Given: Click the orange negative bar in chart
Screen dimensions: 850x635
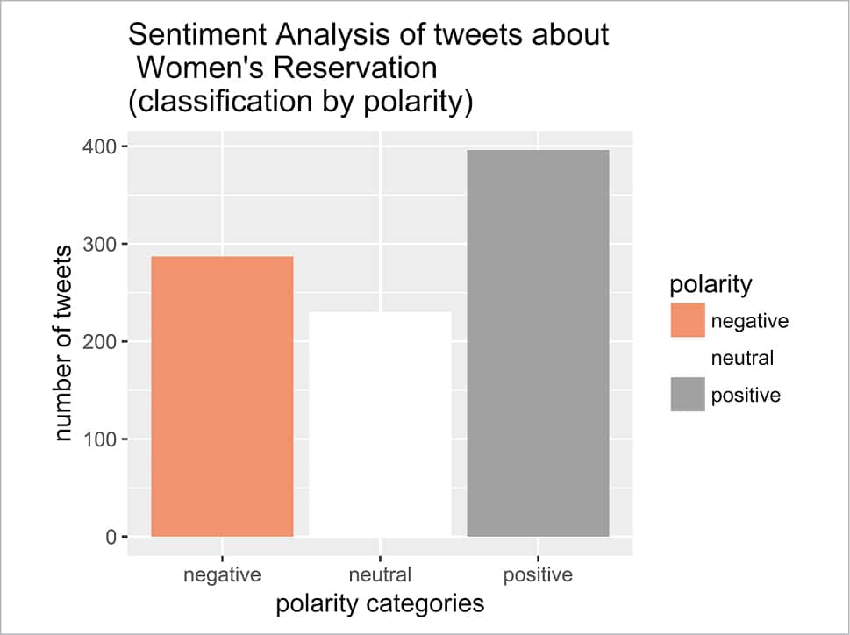Looking at the screenshot, I should (x=222, y=396).
